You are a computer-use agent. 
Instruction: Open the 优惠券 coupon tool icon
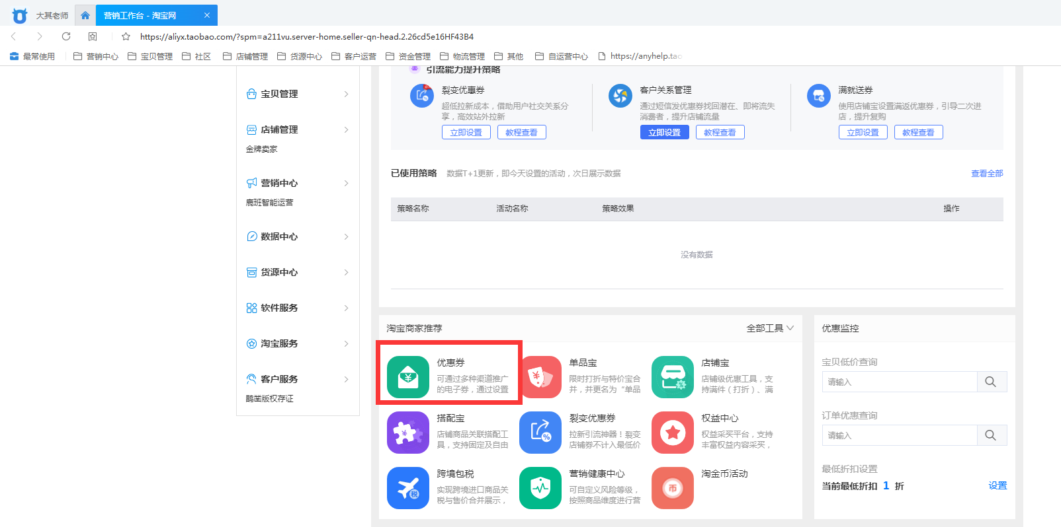(x=407, y=377)
